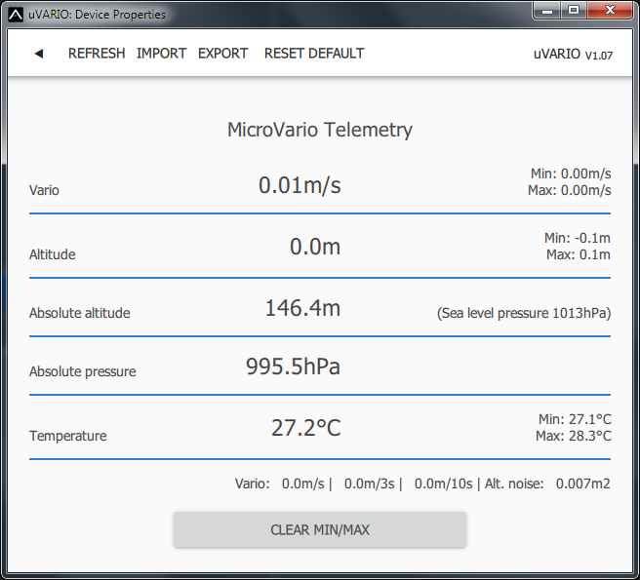Refresh the device telemetry data
This screenshot has height=580, width=640.
[97, 54]
